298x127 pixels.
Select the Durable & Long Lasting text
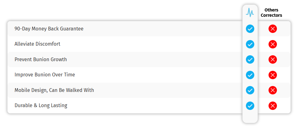pyautogui.click(x=41, y=106)
